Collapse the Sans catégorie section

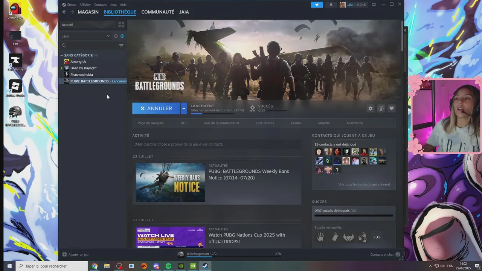pyautogui.click(x=62, y=55)
